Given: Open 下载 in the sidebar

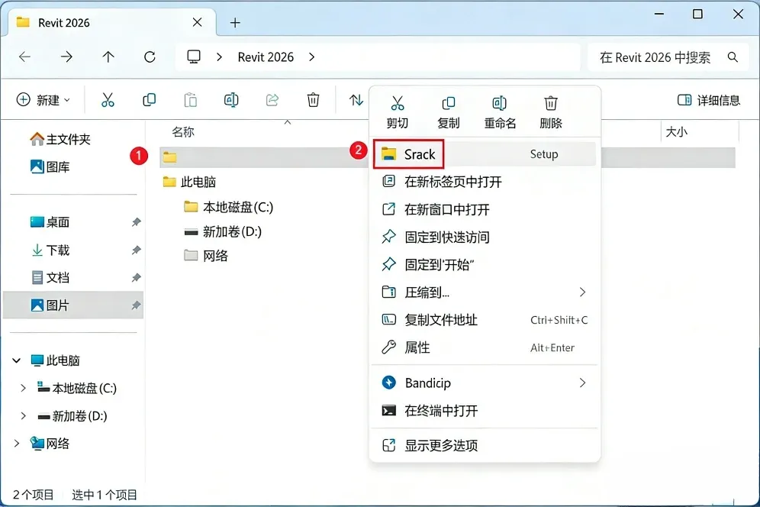Looking at the screenshot, I should coord(50,250).
